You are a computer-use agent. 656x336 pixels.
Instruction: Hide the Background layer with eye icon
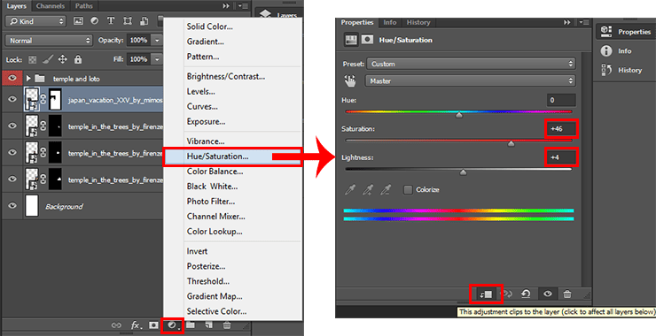(x=12, y=206)
